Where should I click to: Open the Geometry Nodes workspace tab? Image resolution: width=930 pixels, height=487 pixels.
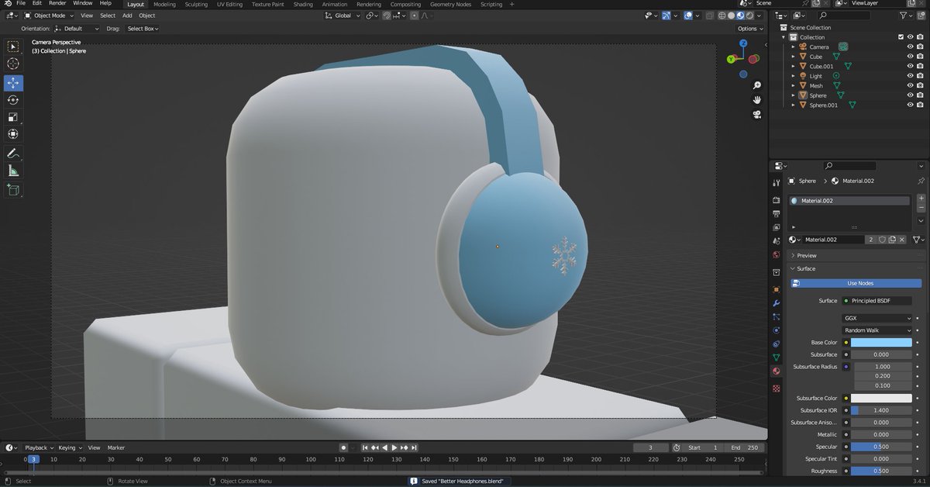tap(450, 4)
